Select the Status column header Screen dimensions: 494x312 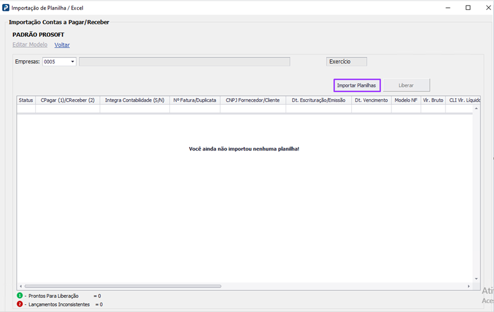(26, 100)
